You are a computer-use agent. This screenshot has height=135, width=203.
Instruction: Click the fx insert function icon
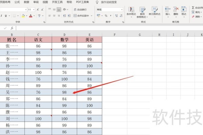(x=12, y=28)
